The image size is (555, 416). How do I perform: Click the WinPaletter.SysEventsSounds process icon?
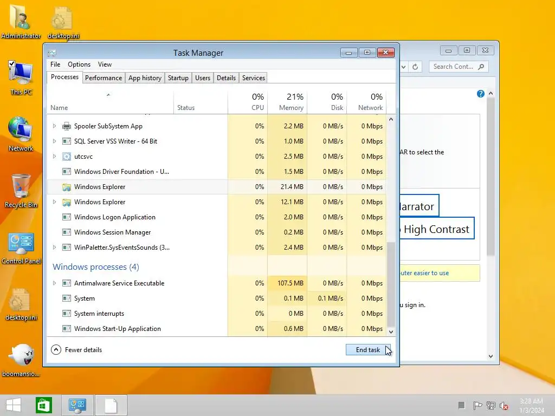[67, 248]
